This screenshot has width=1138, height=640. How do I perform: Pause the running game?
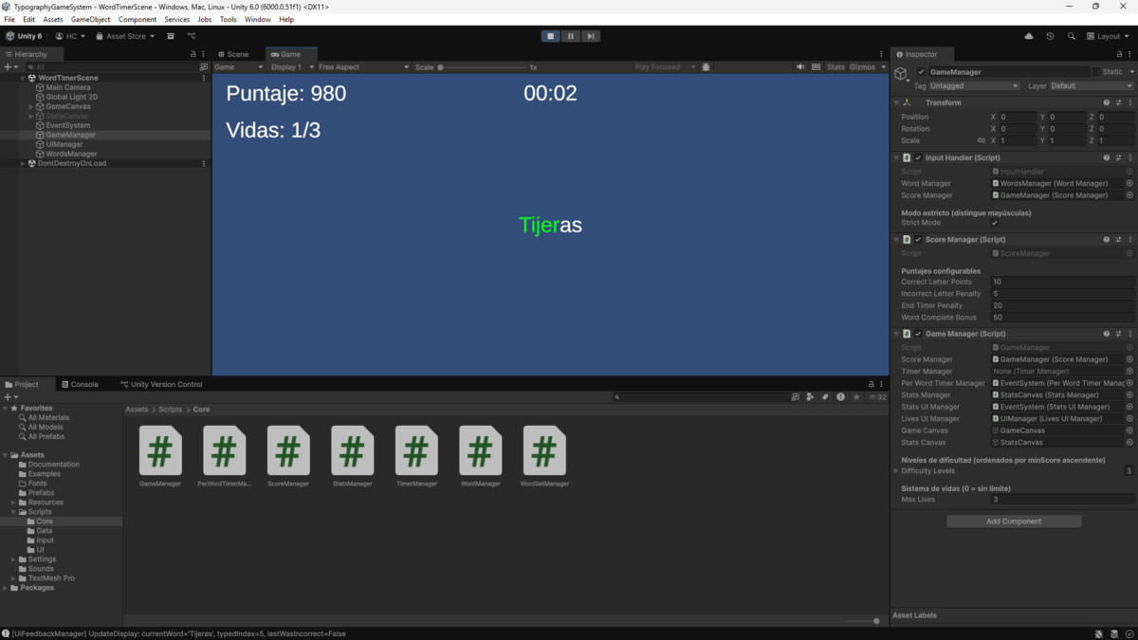pos(570,36)
